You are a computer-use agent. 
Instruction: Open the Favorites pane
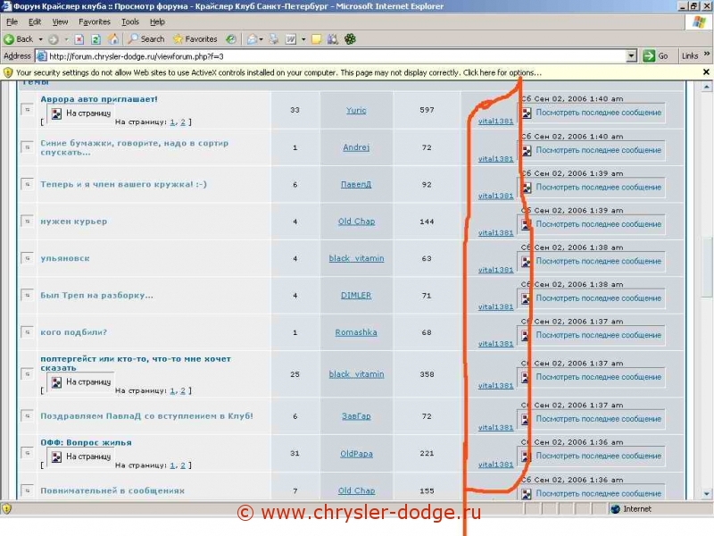[195, 39]
